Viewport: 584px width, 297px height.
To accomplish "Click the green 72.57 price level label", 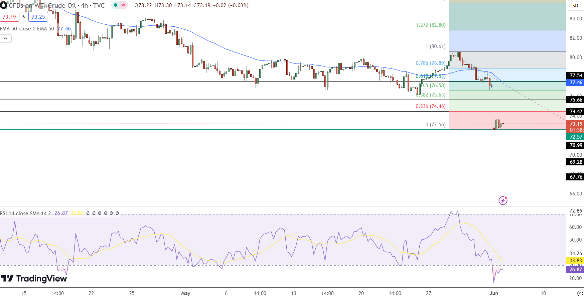I will pos(576,137).
